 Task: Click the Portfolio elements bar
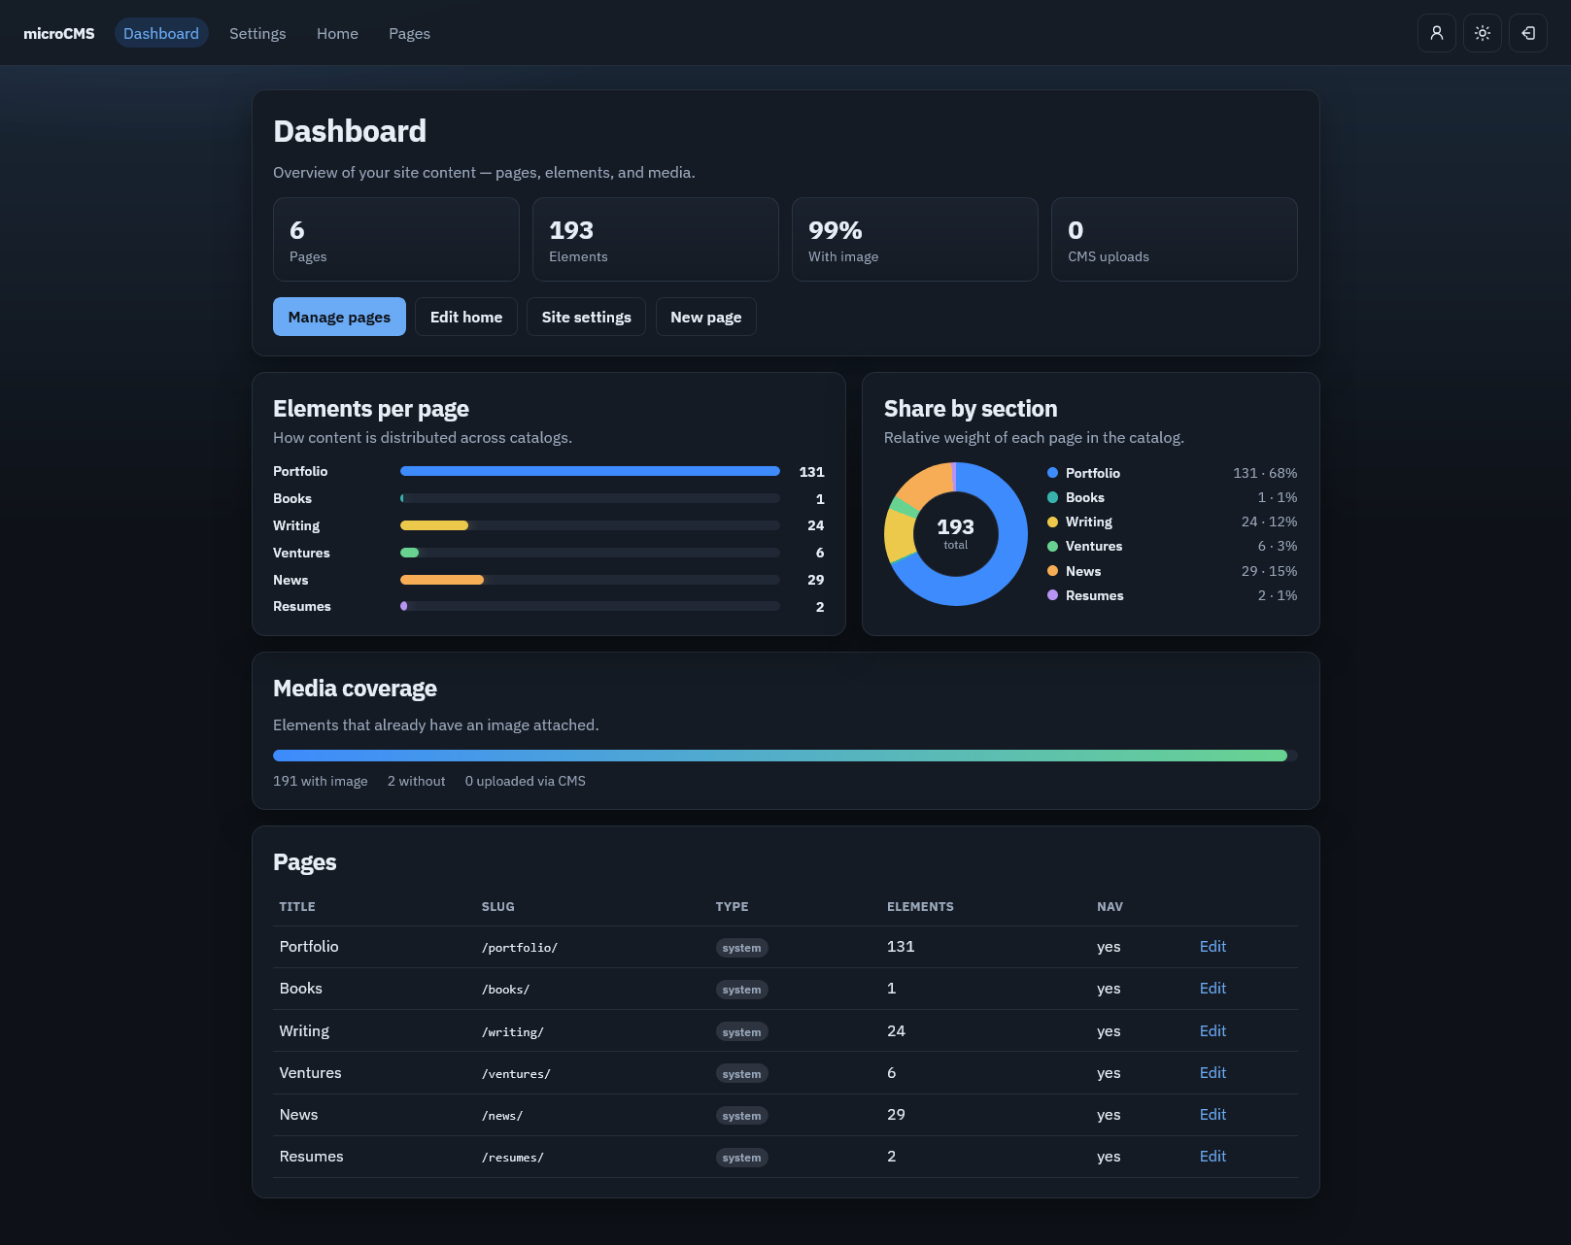click(590, 471)
